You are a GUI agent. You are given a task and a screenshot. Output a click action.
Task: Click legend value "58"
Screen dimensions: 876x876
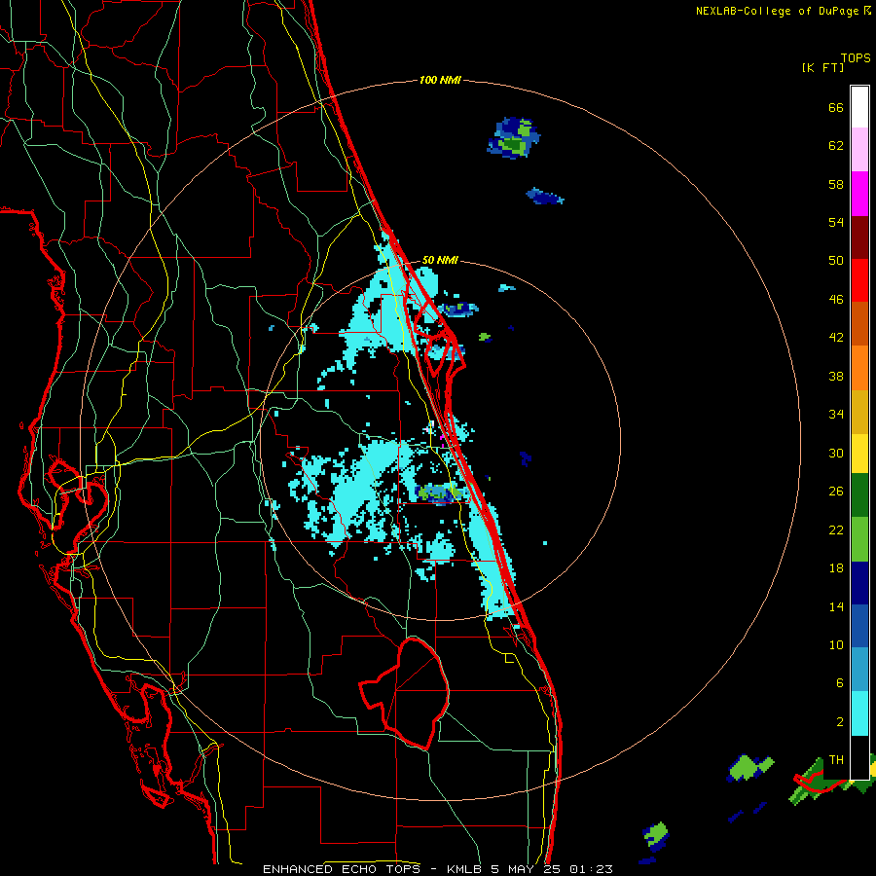[836, 184]
